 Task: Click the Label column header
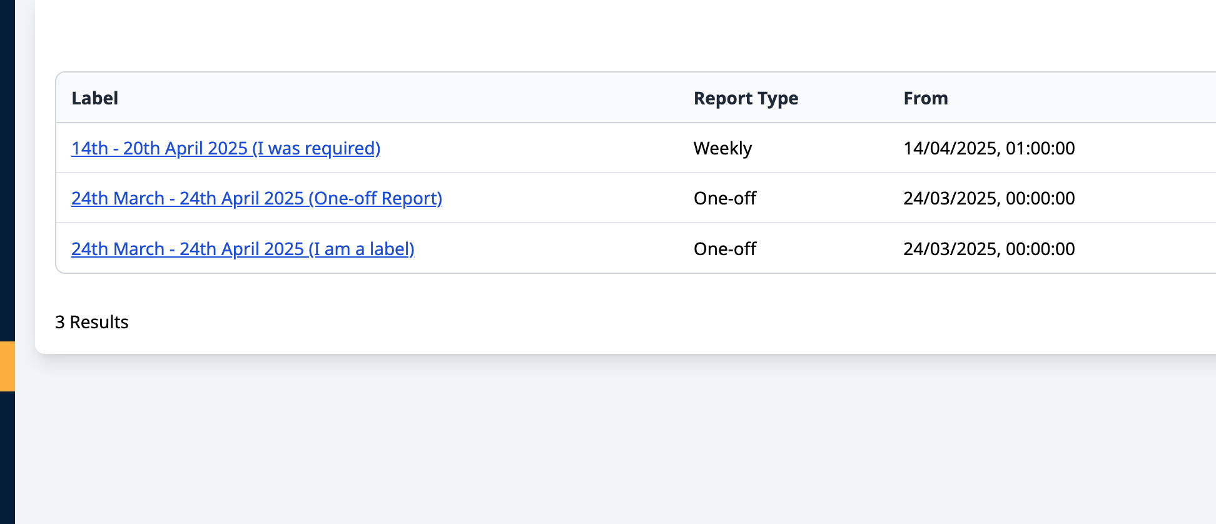pyautogui.click(x=95, y=98)
